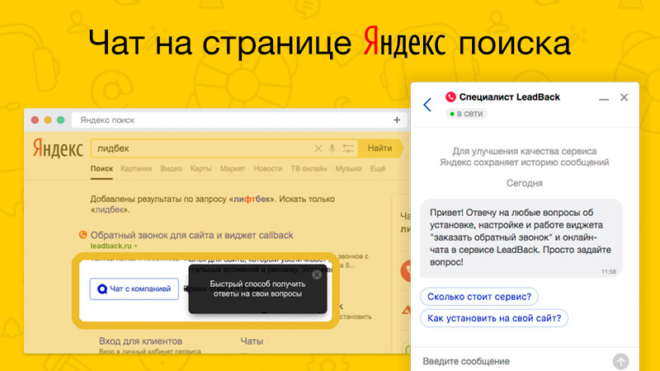Click the 'в сети' online status badge
This screenshot has width=660, height=371.
click(466, 114)
